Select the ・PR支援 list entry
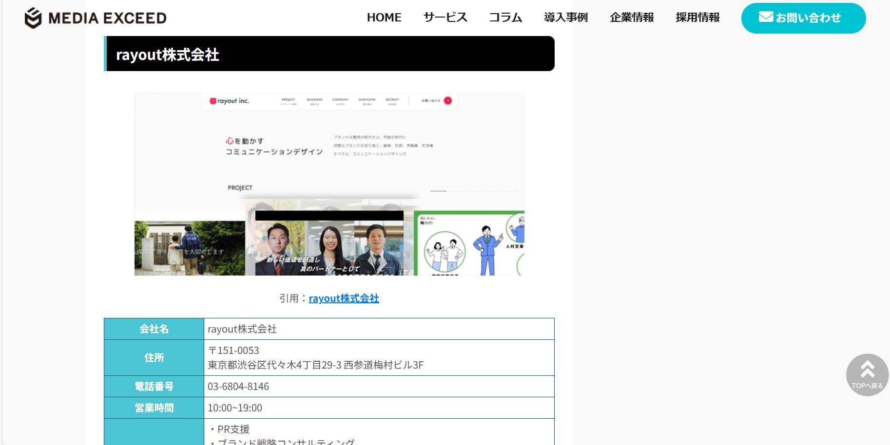This screenshot has height=445, width=890. [229, 429]
